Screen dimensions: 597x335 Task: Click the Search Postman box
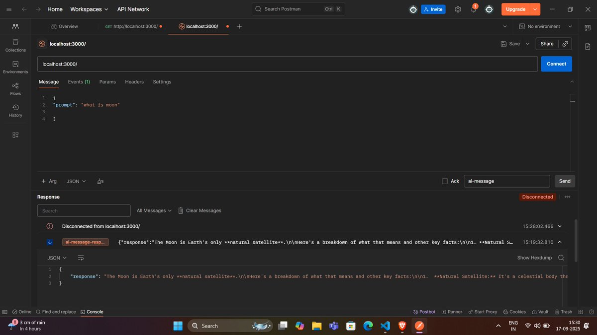pos(298,9)
